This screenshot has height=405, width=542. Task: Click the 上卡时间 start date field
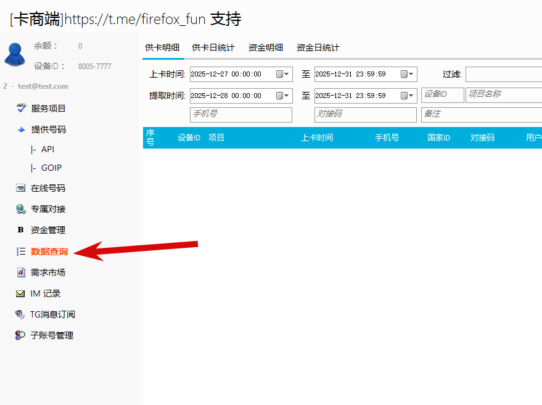[241, 75]
